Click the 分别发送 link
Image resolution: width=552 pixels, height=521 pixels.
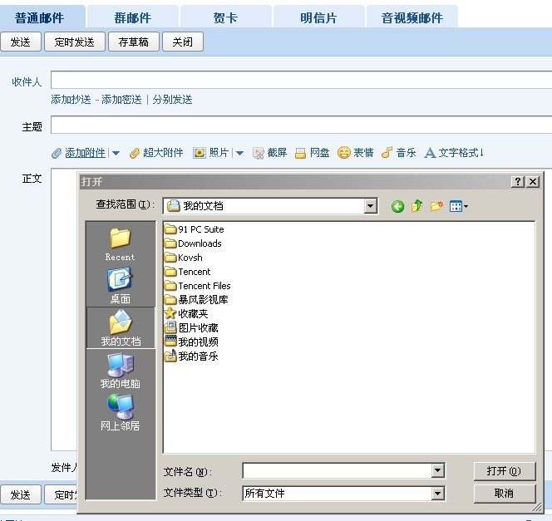173,100
